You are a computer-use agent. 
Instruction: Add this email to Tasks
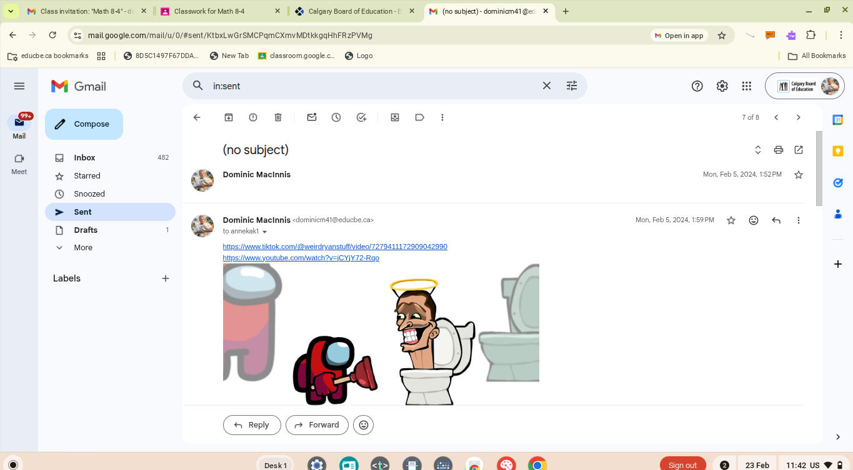tap(361, 117)
